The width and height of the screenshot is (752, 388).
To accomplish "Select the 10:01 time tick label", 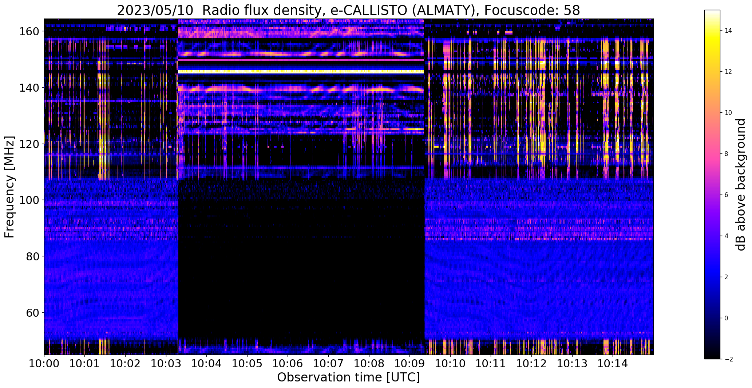I will tap(84, 363).
